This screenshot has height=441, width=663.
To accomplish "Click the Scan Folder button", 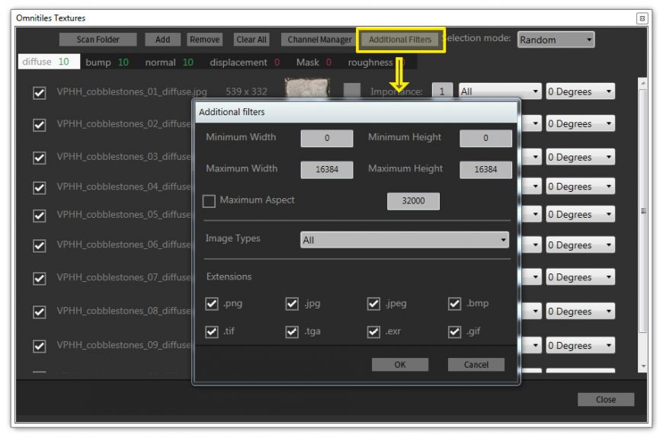I will (x=98, y=40).
